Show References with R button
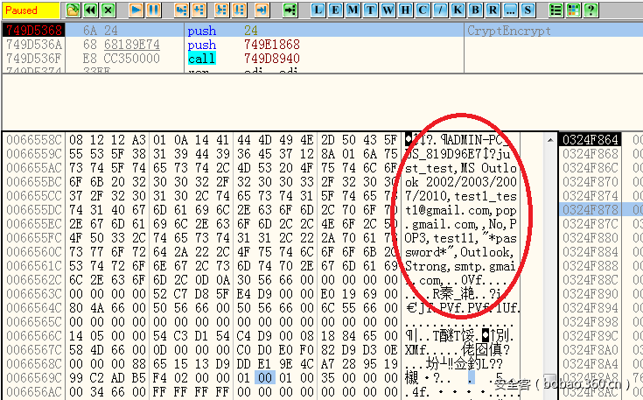643x400 pixels. pos(493,10)
